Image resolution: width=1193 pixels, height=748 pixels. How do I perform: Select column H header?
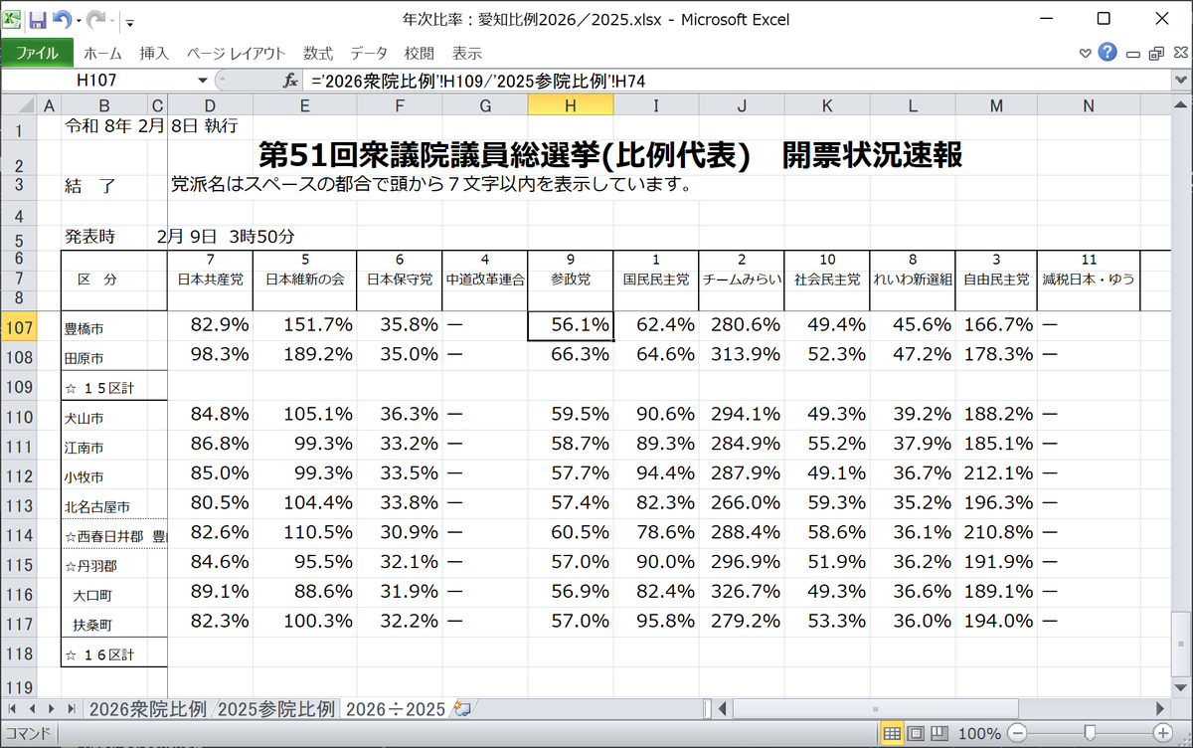[x=570, y=104]
